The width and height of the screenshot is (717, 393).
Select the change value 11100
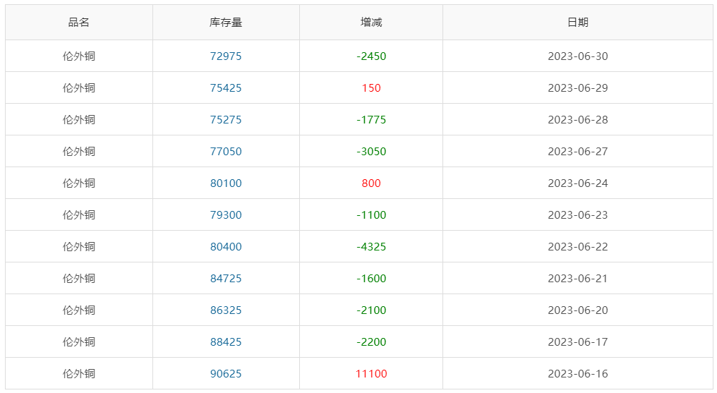click(371, 374)
